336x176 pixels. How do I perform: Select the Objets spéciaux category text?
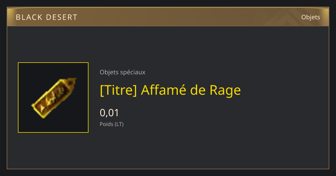[122, 72]
